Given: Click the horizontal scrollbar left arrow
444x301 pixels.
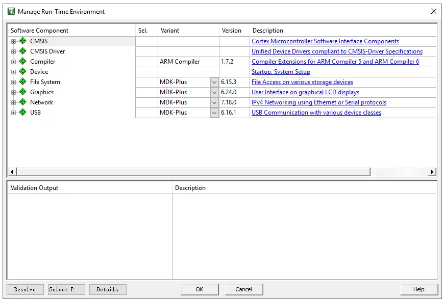Looking at the screenshot, I should pyautogui.click(x=12, y=172).
